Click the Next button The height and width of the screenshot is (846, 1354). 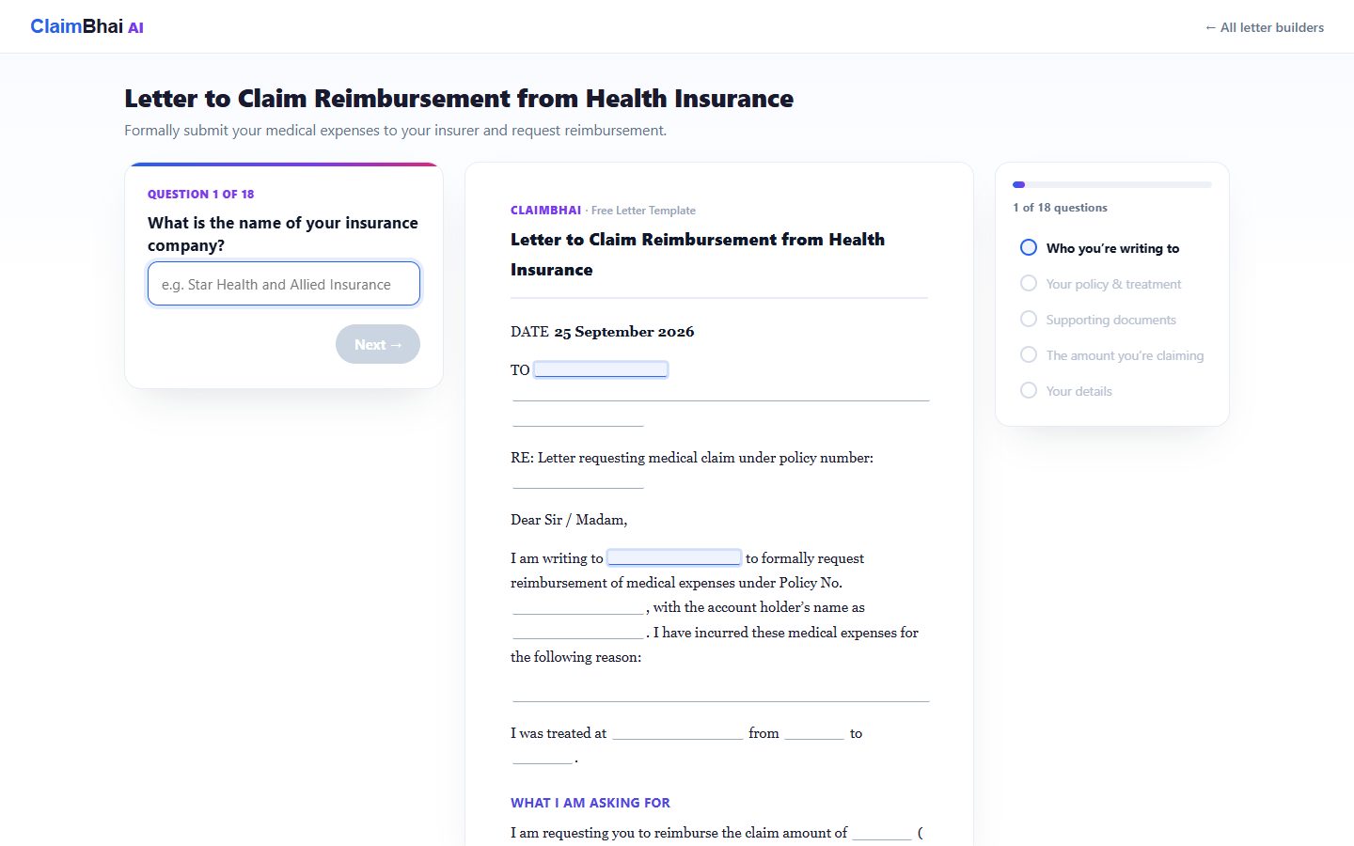378,344
